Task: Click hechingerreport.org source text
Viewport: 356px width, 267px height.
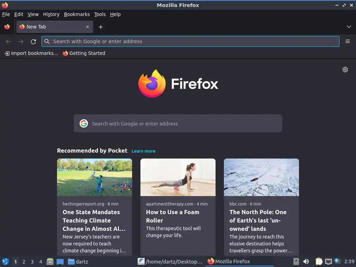Action: 83,204
